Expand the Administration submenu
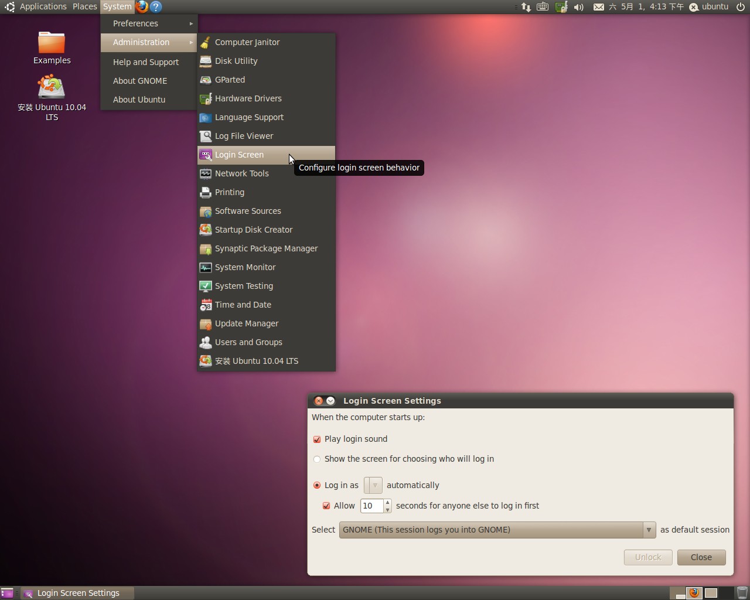This screenshot has width=750, height=600. tap(148, 42)
